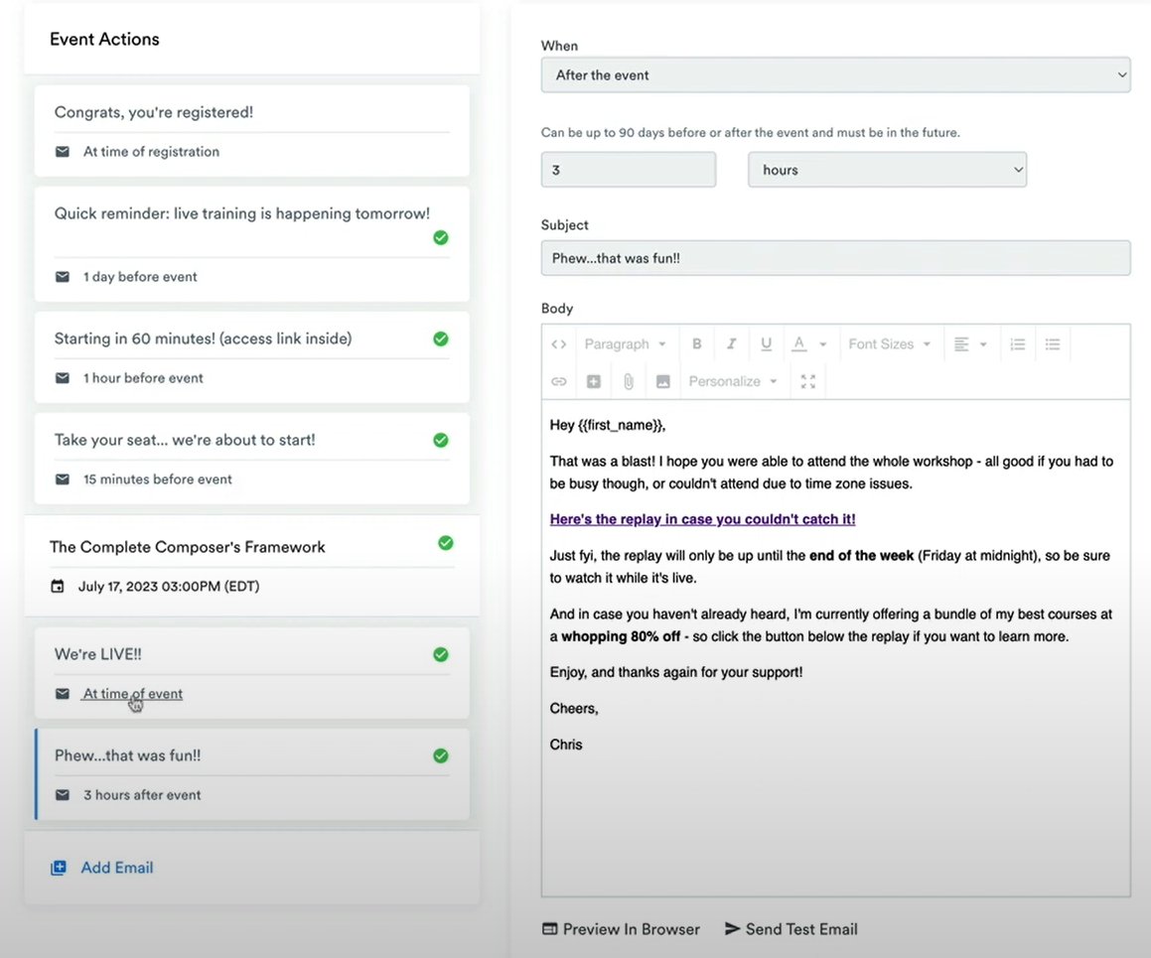This screenshot has height=958, width=1151.
Task: Open the Paragraph format dropdown
Action: pyautogui.click(x=625, y=344)
